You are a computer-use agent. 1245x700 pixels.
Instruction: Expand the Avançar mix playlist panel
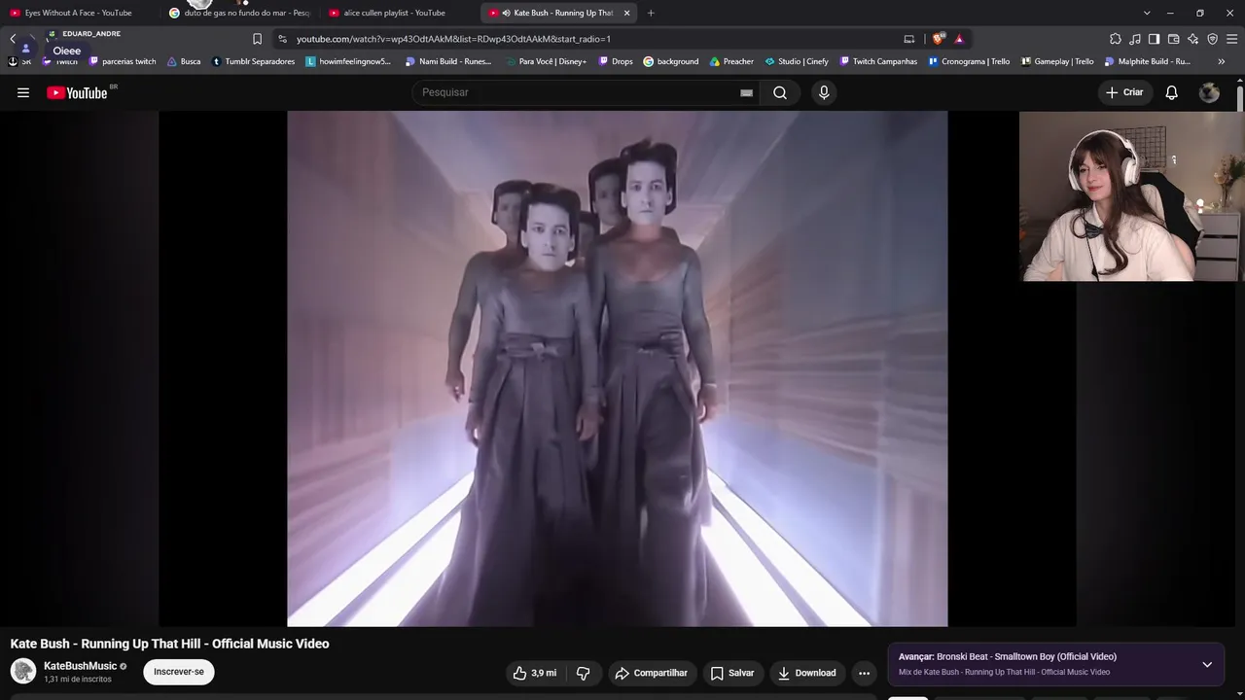1207,665
